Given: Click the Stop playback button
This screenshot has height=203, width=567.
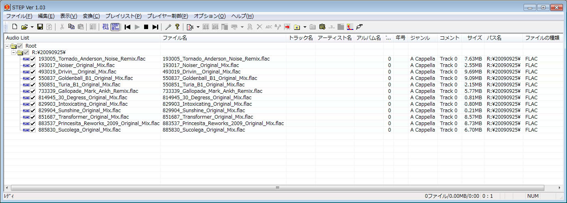Looking at the screenshot, I should coord(146,27).
